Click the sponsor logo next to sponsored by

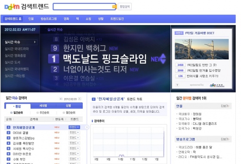[217, 85]
